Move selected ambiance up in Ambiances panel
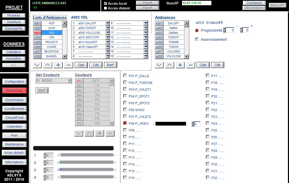289x183 pixels. pos(170,65)
